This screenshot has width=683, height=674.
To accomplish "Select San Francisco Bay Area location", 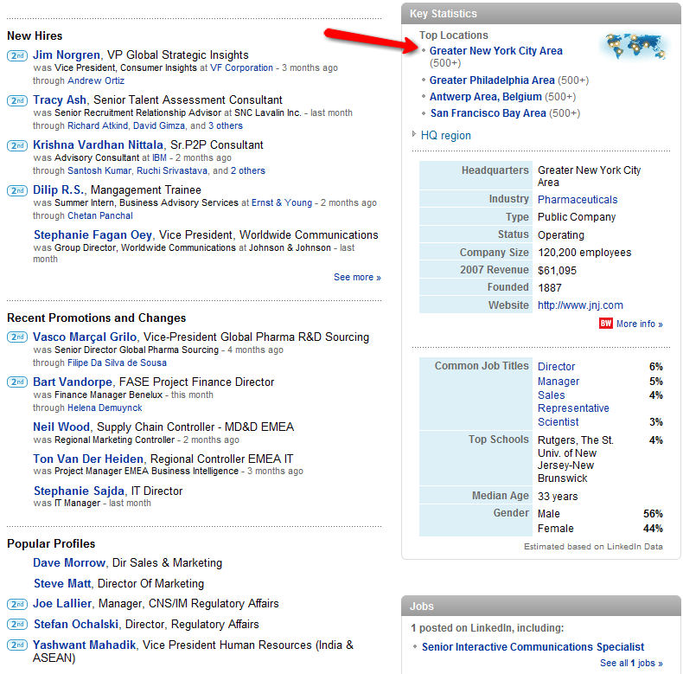I will [x=488, y=113].
